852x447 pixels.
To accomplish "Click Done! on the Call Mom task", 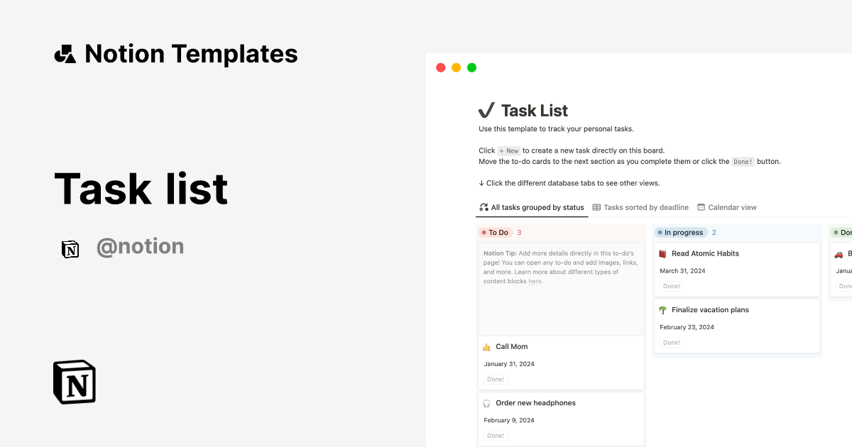I will point(495,379).
